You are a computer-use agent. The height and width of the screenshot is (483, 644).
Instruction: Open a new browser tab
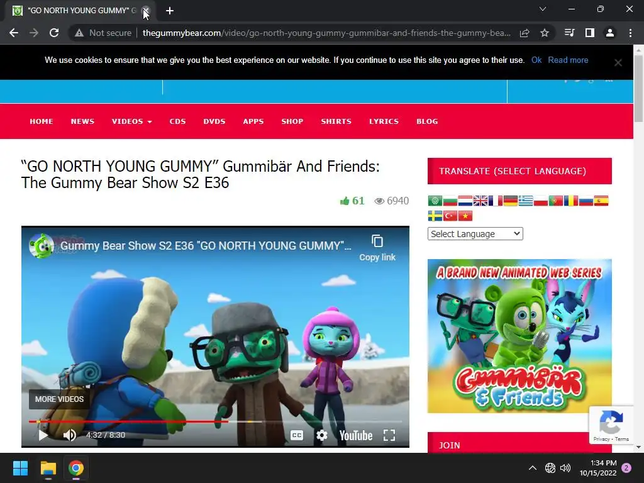coord(170,11)
